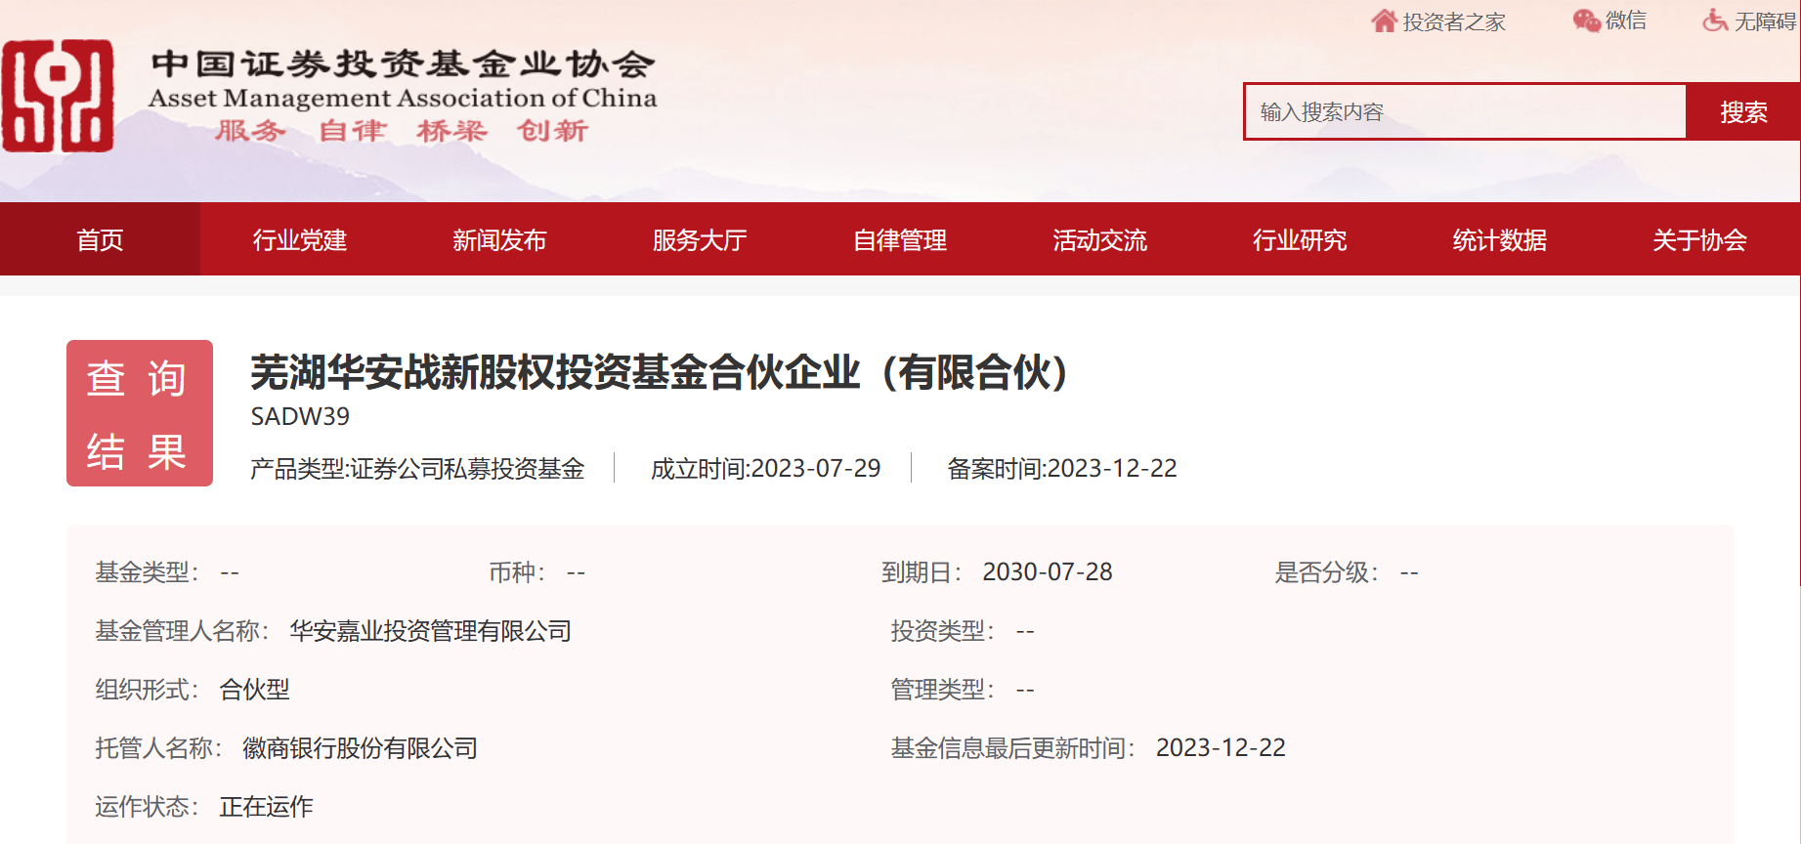The width and height of the screenshot is (1801, 844).
Task: Click the 投资类型 label
Action: pos(942,631)
